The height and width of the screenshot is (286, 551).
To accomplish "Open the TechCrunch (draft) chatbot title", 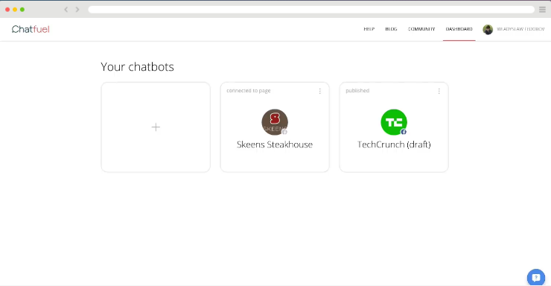I will pos(394,144).
